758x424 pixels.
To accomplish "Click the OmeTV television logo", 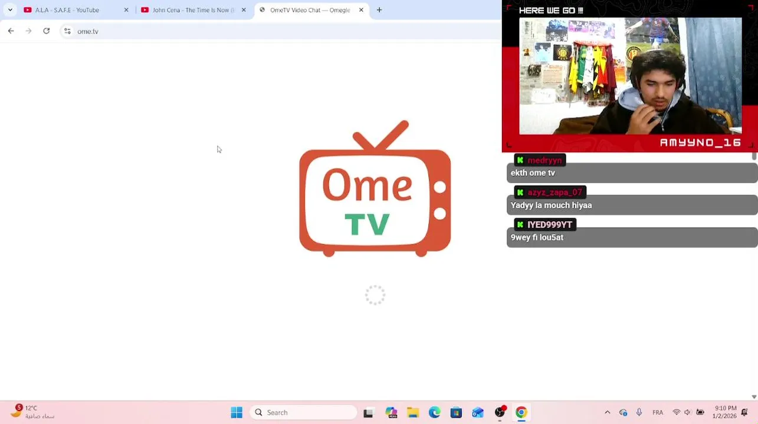I will coord(375,188).
